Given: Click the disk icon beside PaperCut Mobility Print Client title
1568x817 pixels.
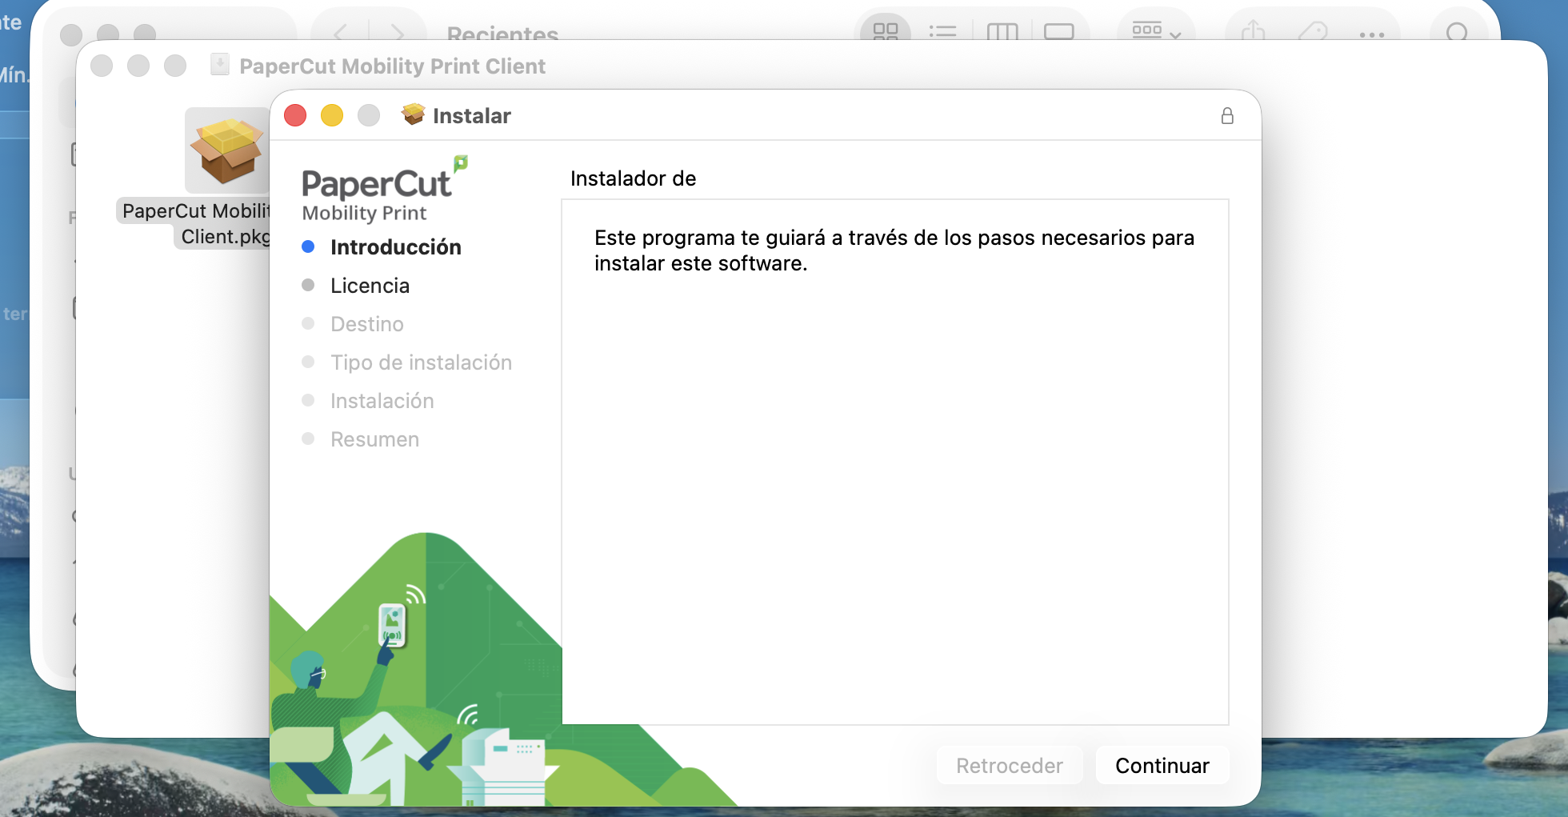Looking at the screenshot, I should coord(220,65).
